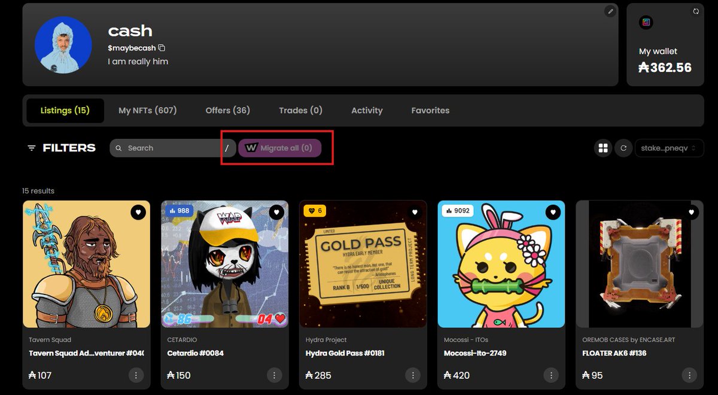
Task: Open the Tavern Squad collection link
Action: [50, 340]
